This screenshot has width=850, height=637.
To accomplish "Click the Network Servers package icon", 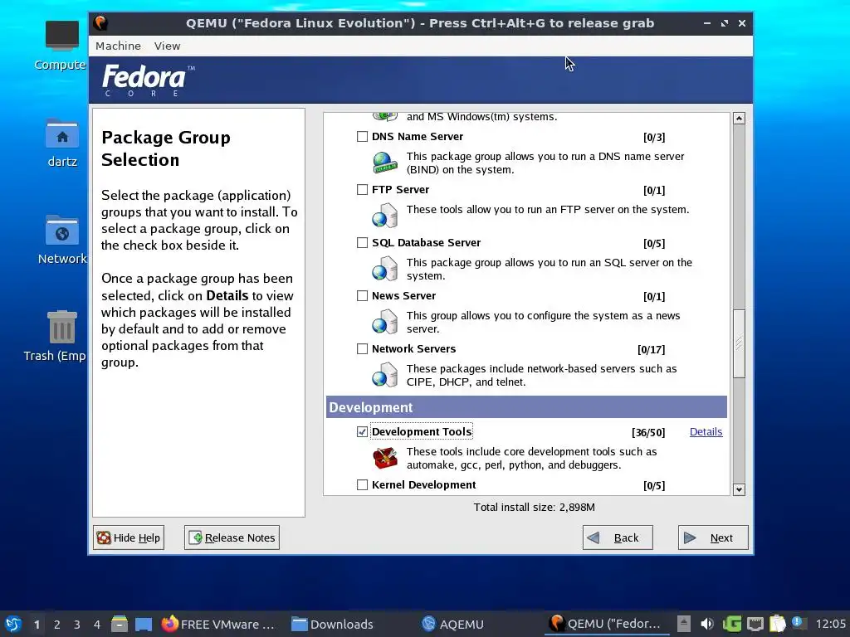I will 385,375.
